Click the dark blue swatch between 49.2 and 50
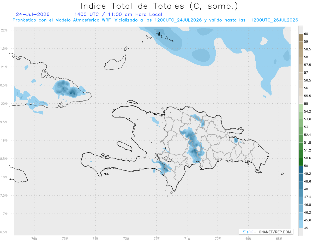The width and height of the screenshot is (313, 242). pos(301,170)
